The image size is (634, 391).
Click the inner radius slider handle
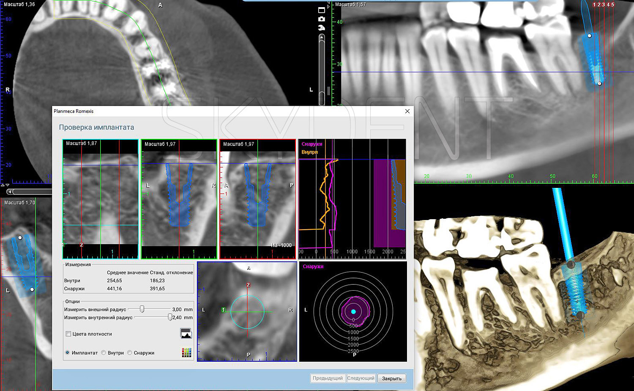(170, 317)
